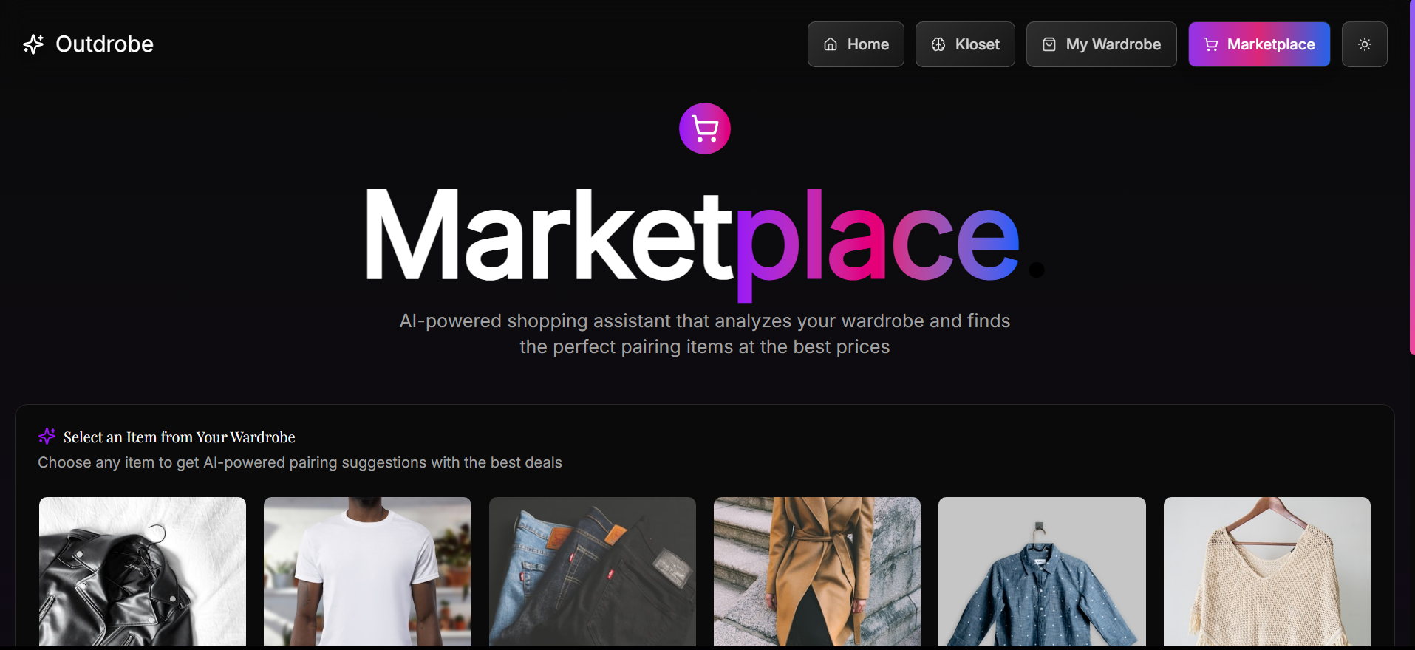Click the large round shopping cart icon
The height and width of the screenshot is (650, 1415).
pos(705,129)
